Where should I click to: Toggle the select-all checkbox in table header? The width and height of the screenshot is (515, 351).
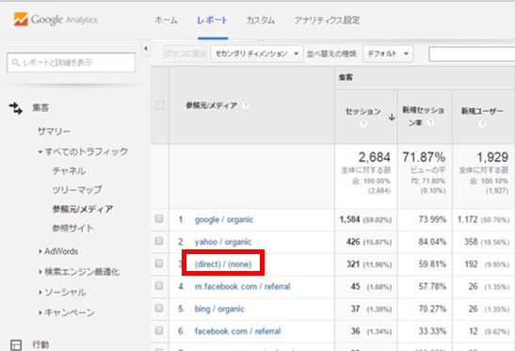[x=160, y=105]
